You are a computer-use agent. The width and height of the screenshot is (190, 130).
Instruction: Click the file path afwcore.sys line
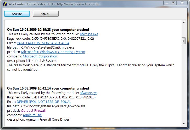pos(46,106)
